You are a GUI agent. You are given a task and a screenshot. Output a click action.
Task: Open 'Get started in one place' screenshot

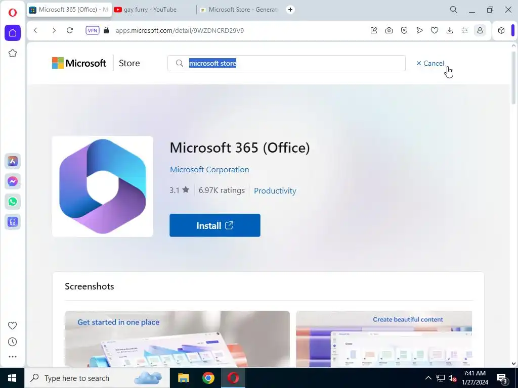point(177,339)
